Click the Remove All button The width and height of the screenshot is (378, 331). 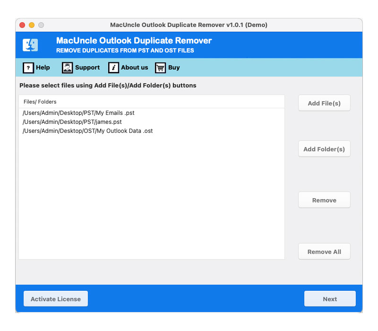tap(324, 251)
